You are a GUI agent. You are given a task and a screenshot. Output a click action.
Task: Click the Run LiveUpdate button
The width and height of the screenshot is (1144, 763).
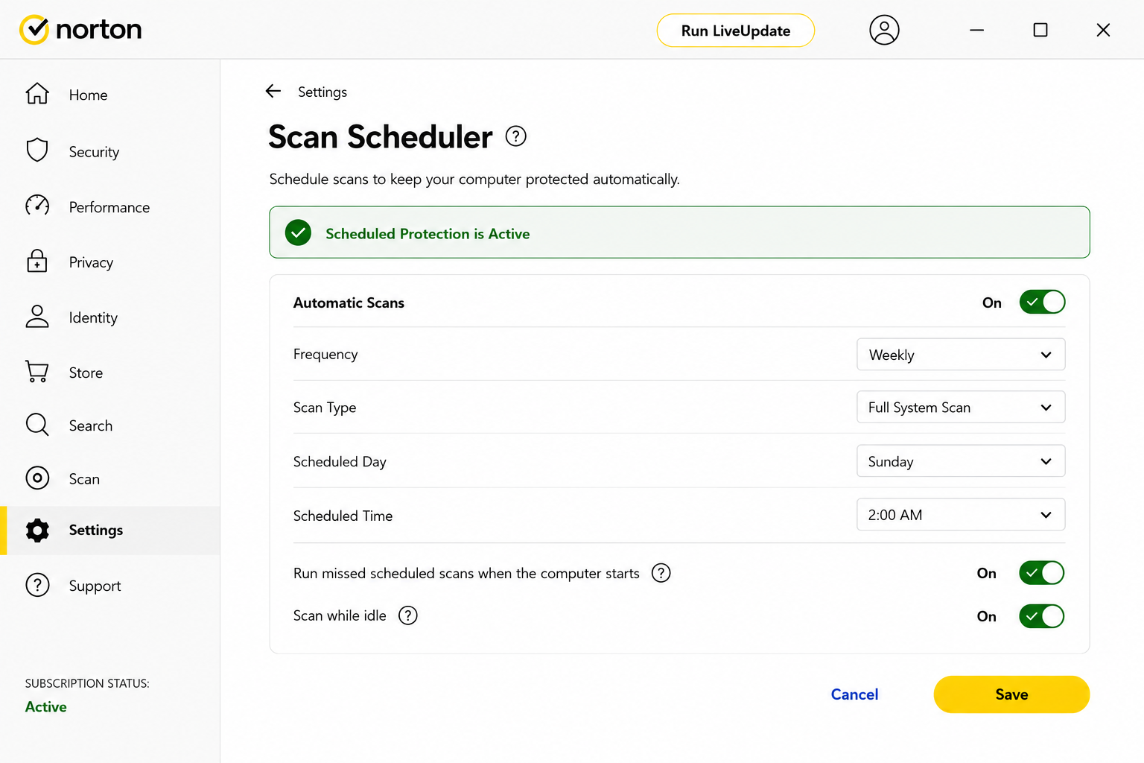[736, 31]
